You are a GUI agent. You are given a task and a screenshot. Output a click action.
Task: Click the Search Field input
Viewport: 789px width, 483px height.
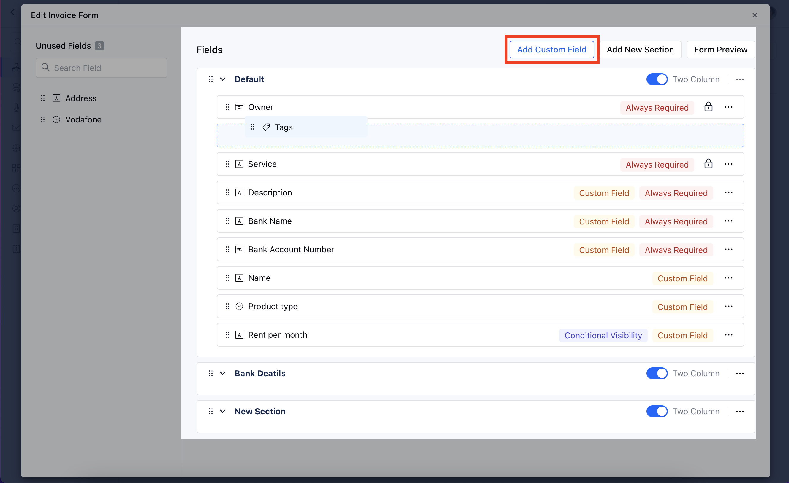coord(102,68)
